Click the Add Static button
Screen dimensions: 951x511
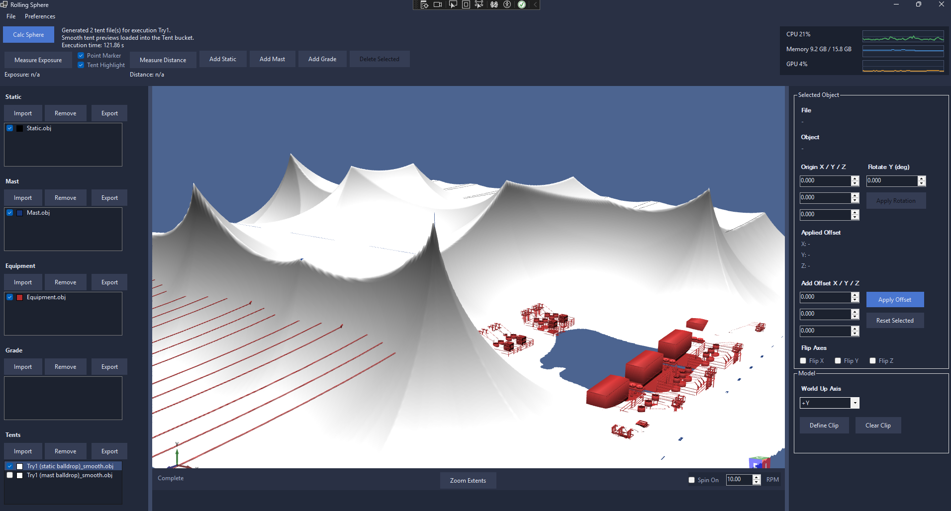(223, 59)
